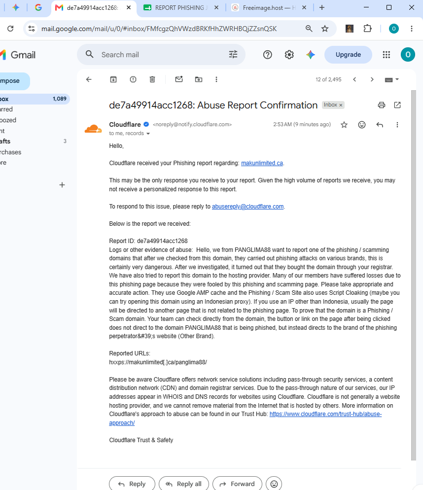Image resolution: width=423 pixels, height=490 pixels.
Task: Reply using the arrow icon in message header
Action: (x=380, y=125)
